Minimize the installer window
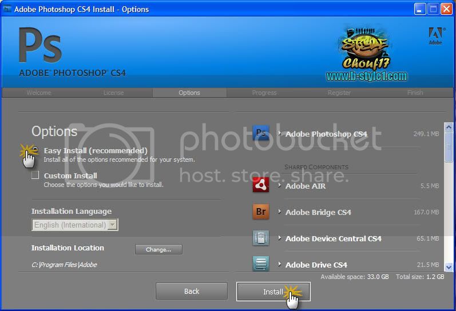 pyautogui.click(x=419, y=9)
